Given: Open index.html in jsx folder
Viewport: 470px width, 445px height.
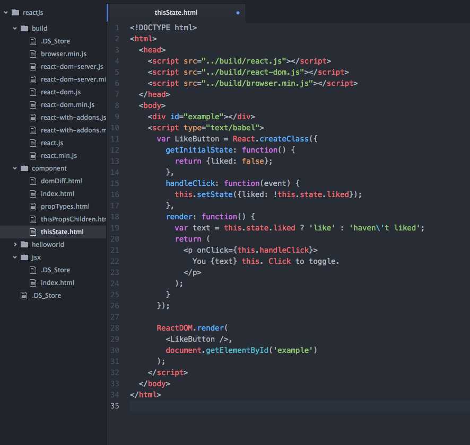Looking at the screenshot, I should [57, 283].
